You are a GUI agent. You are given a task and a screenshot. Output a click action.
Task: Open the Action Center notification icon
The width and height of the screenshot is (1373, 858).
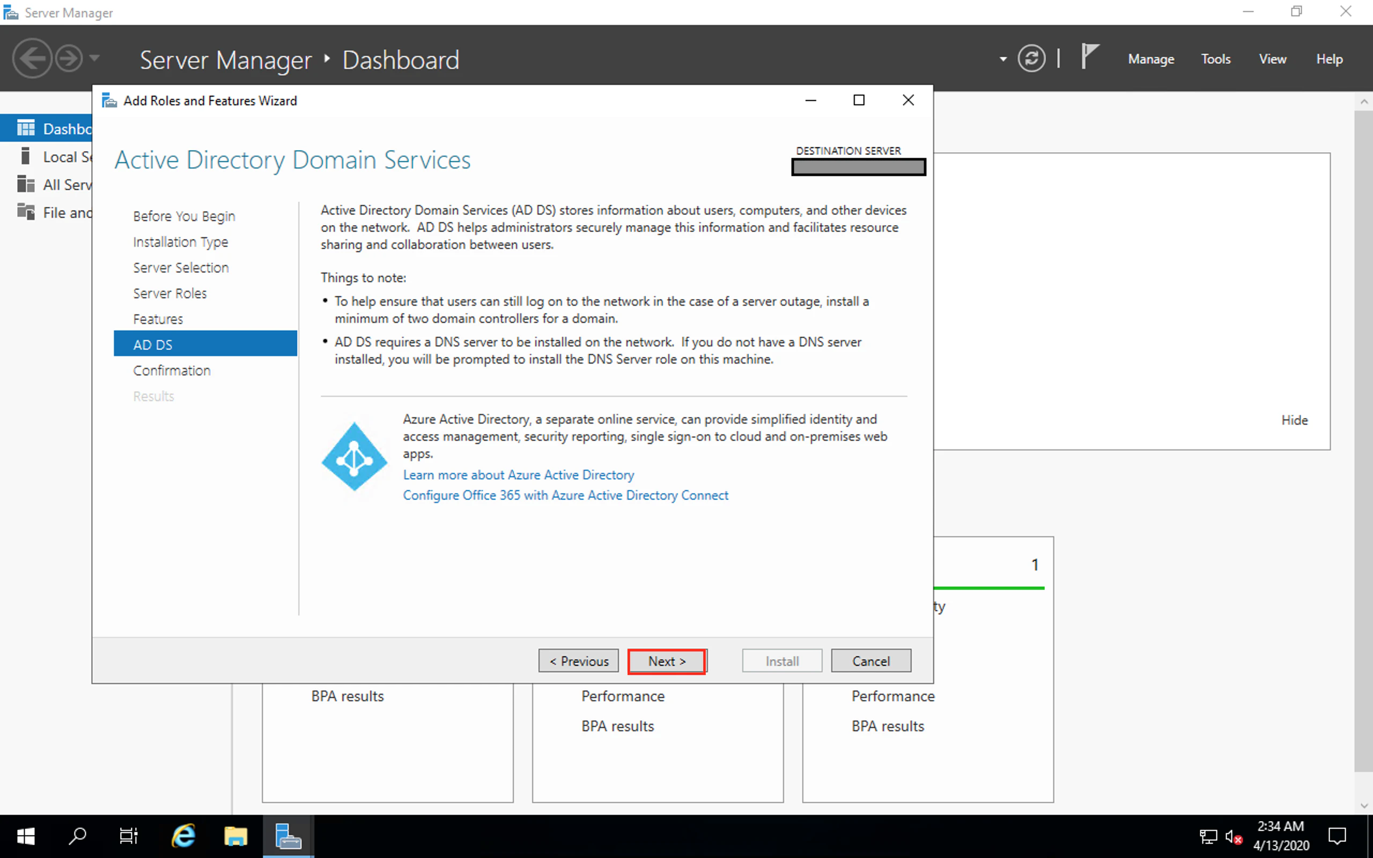[x=1338, y=836]
